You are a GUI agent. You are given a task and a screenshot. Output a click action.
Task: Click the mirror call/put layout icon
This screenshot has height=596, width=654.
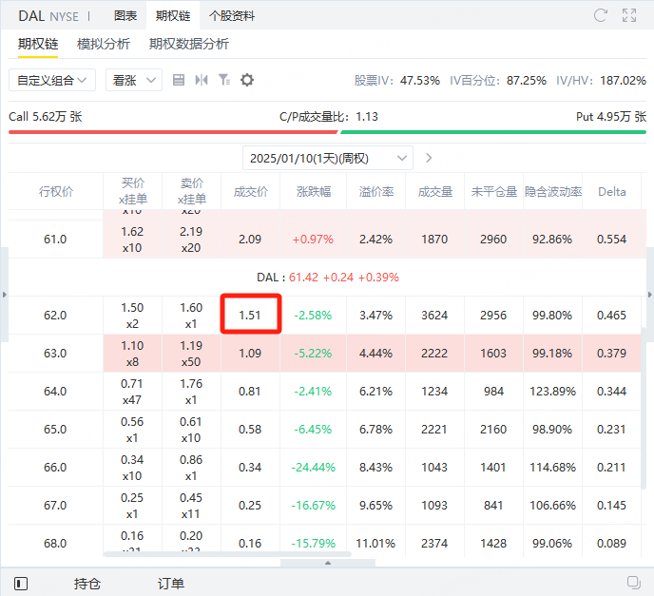[202, 80]
